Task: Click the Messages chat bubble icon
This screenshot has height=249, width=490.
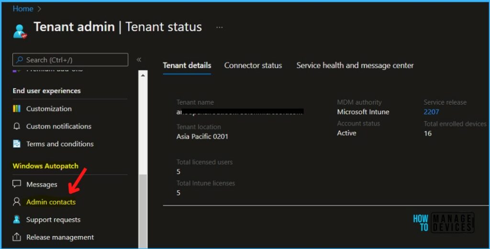Action: tap(17, 184)
